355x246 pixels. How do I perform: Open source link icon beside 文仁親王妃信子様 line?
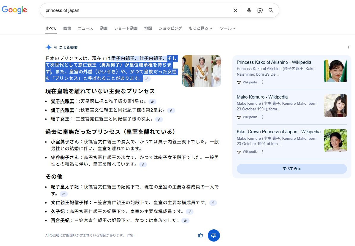point(213,203)
